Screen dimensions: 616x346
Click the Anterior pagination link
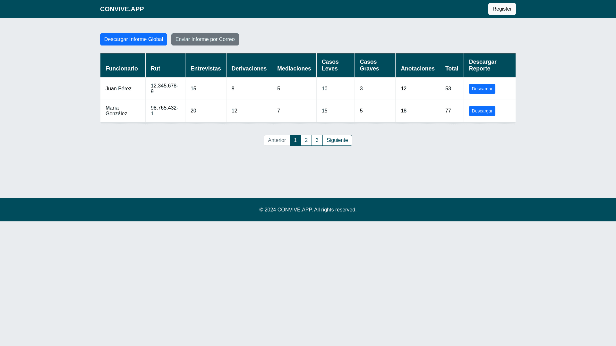pos(277,140)
